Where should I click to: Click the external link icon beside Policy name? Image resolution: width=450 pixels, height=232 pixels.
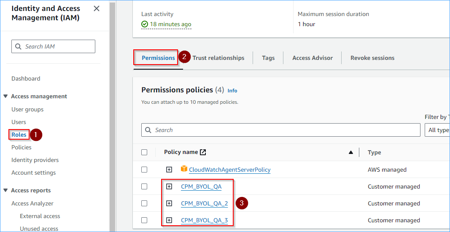tap(203, 152)
